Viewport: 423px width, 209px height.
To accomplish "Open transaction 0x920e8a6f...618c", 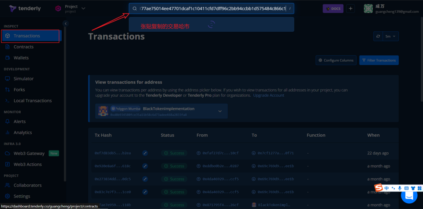I will click(x=113, y=166).
